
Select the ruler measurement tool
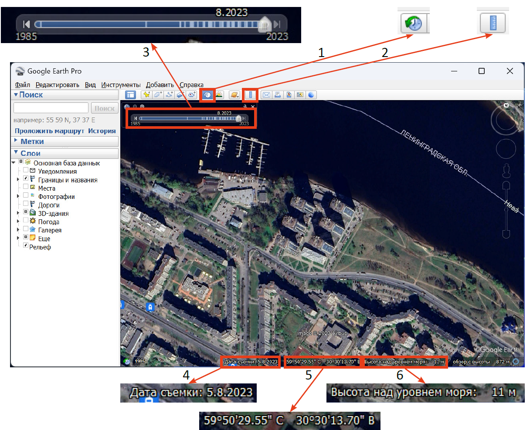click(x=251, y=95)
